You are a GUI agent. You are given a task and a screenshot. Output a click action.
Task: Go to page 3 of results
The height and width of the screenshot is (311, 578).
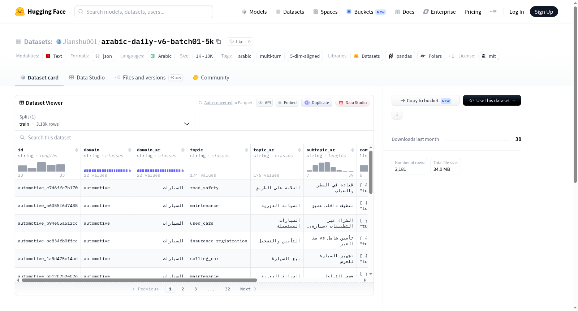point(195,289)
